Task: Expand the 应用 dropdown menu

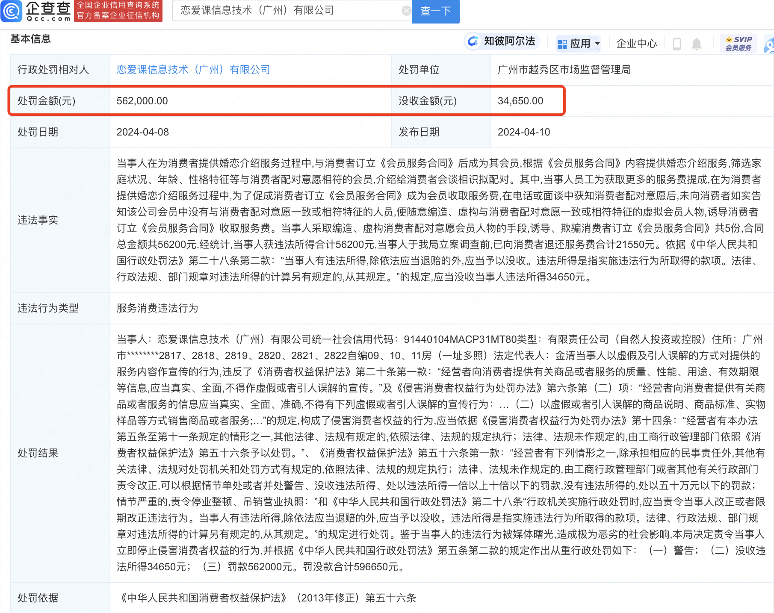Action: pos(579,44)
